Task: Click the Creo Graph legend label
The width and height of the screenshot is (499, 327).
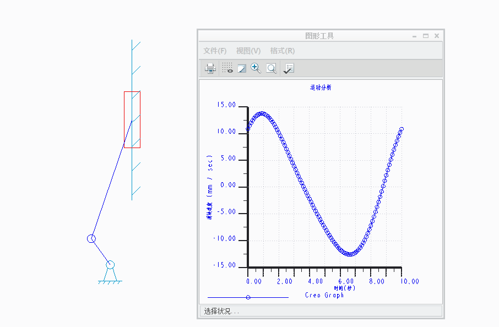Action: [324, 296]
